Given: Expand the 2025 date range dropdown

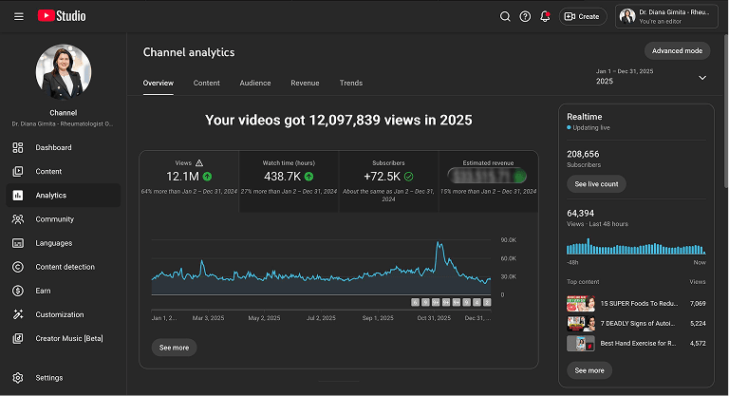Looking at the screenshot, I should [702, 78].
